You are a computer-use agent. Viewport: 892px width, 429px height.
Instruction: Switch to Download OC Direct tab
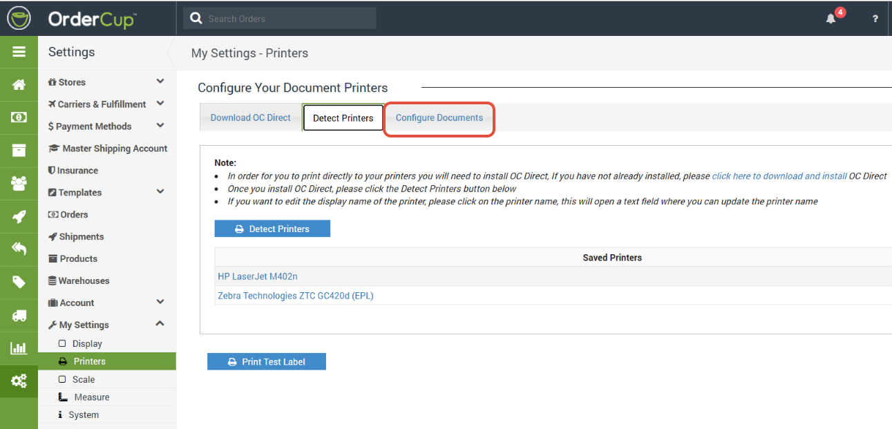click(x=251, y=117)
